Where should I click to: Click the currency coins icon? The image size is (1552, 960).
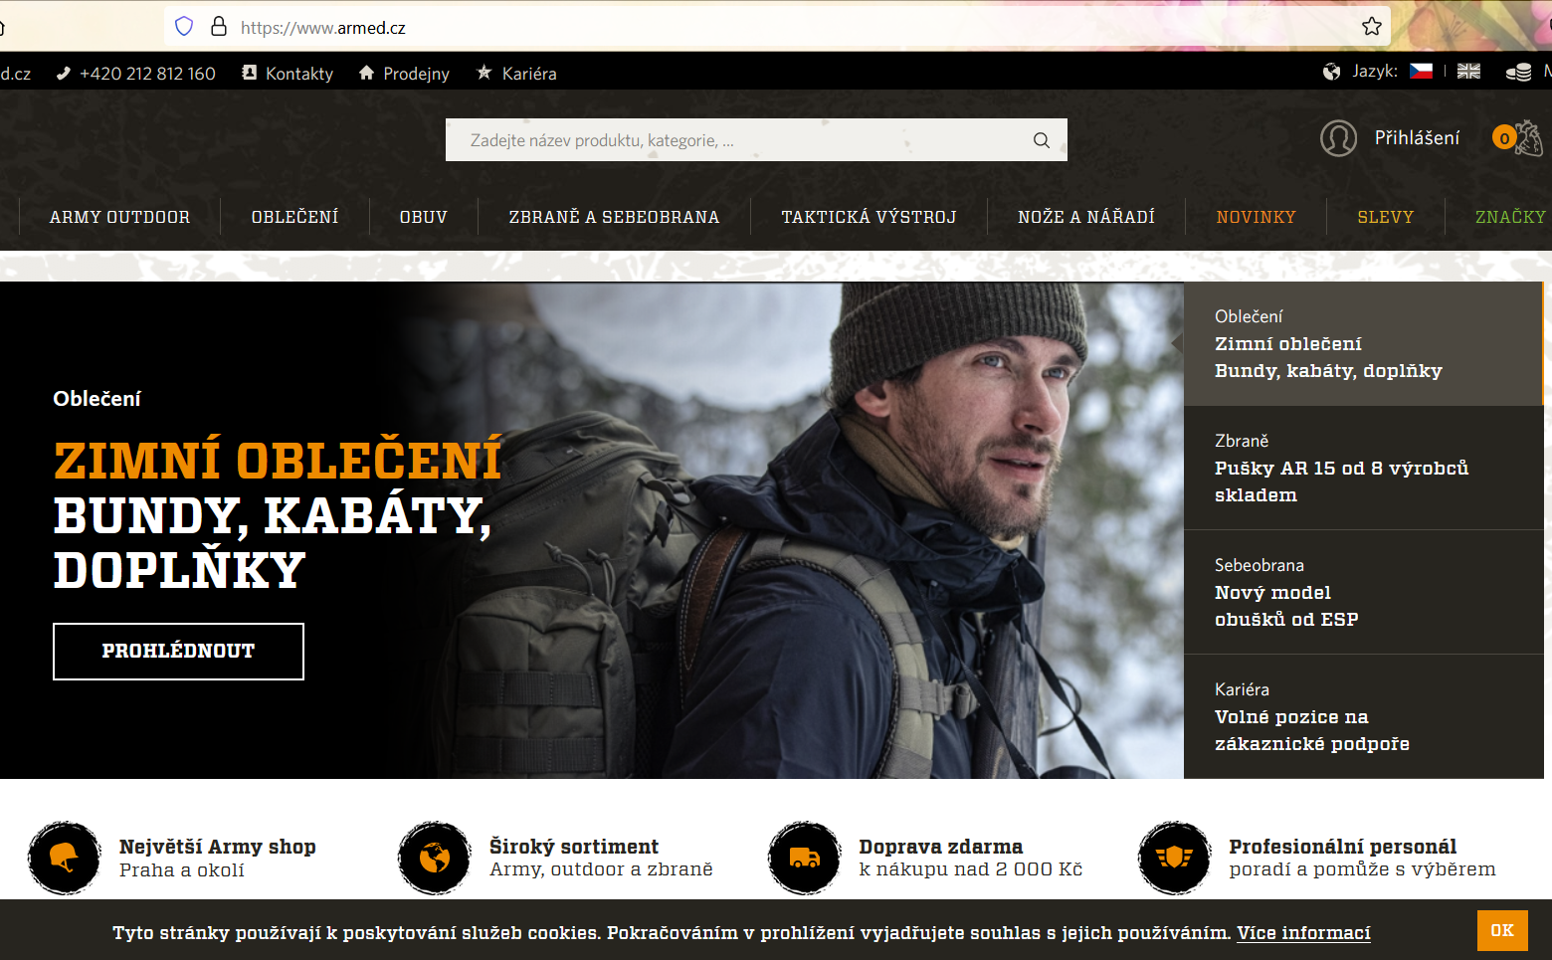[1518, 72]
